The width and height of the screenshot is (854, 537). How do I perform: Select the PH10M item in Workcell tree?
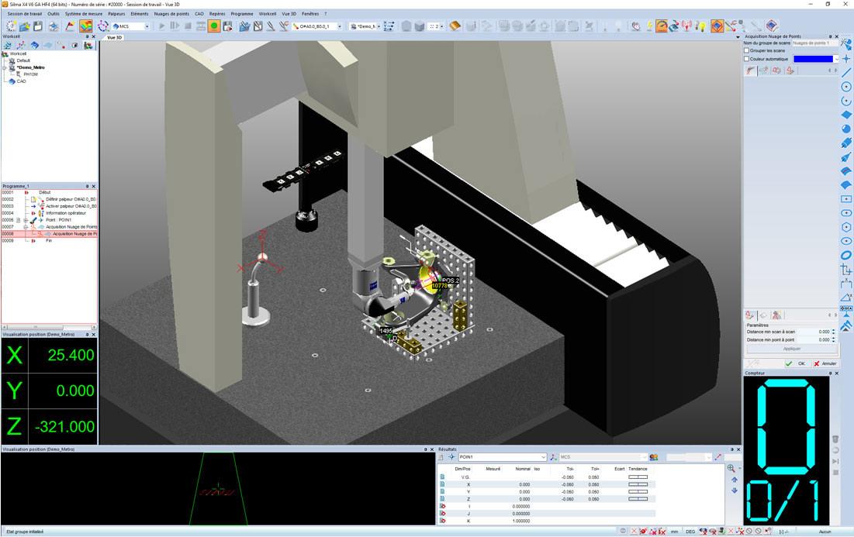click(29, 74)
